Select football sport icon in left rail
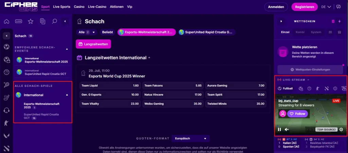 (7, 47)
